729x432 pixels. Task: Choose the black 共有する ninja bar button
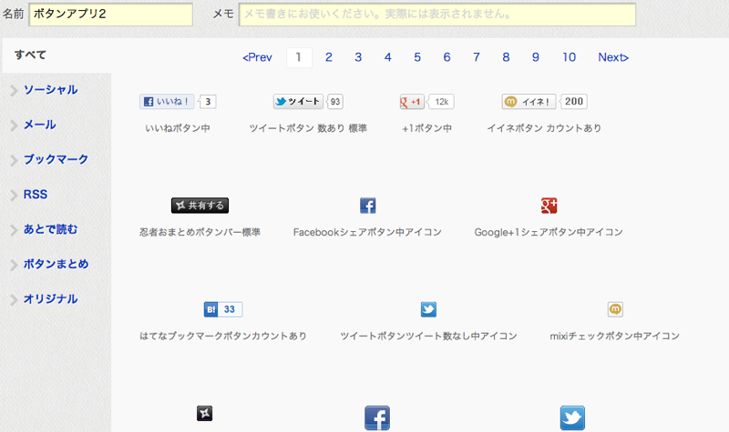click(x=200, y=206)
